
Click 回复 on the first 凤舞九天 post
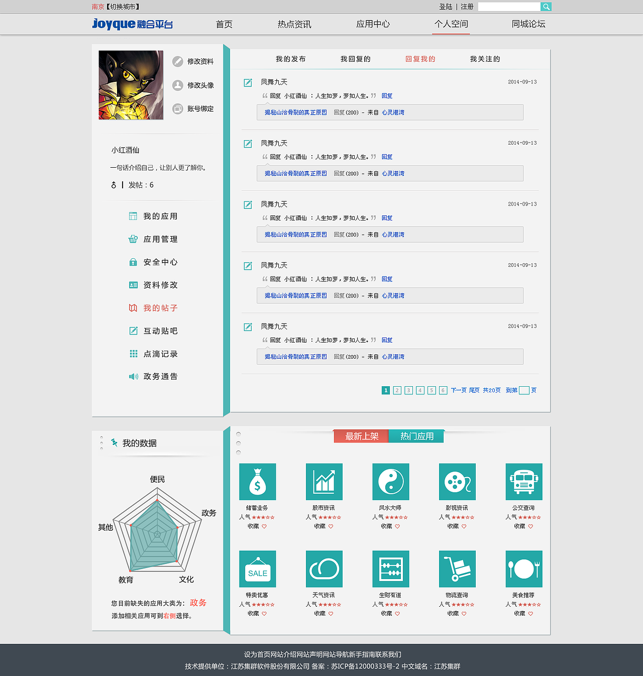386,96
